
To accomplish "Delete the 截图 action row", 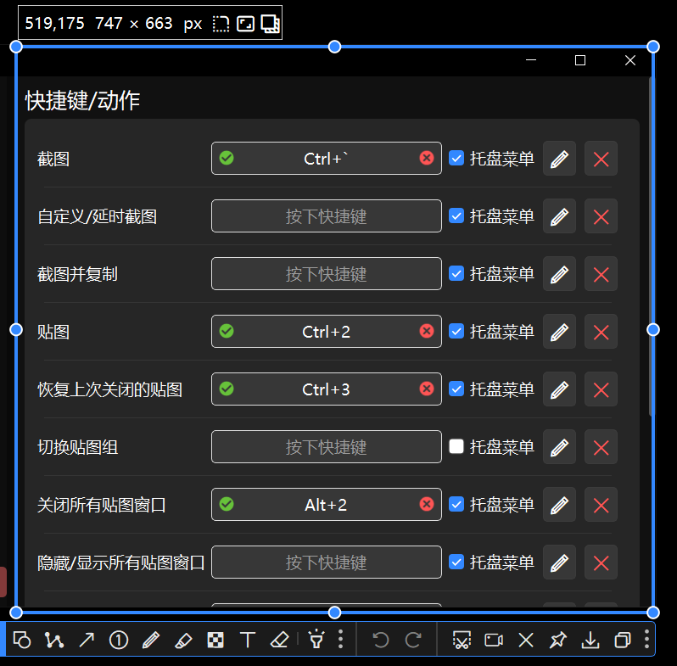I will 601,159.
